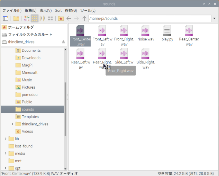The image size is (219, 176).
Task: Open the 表示(V) menu
Action: coord(46,10)
